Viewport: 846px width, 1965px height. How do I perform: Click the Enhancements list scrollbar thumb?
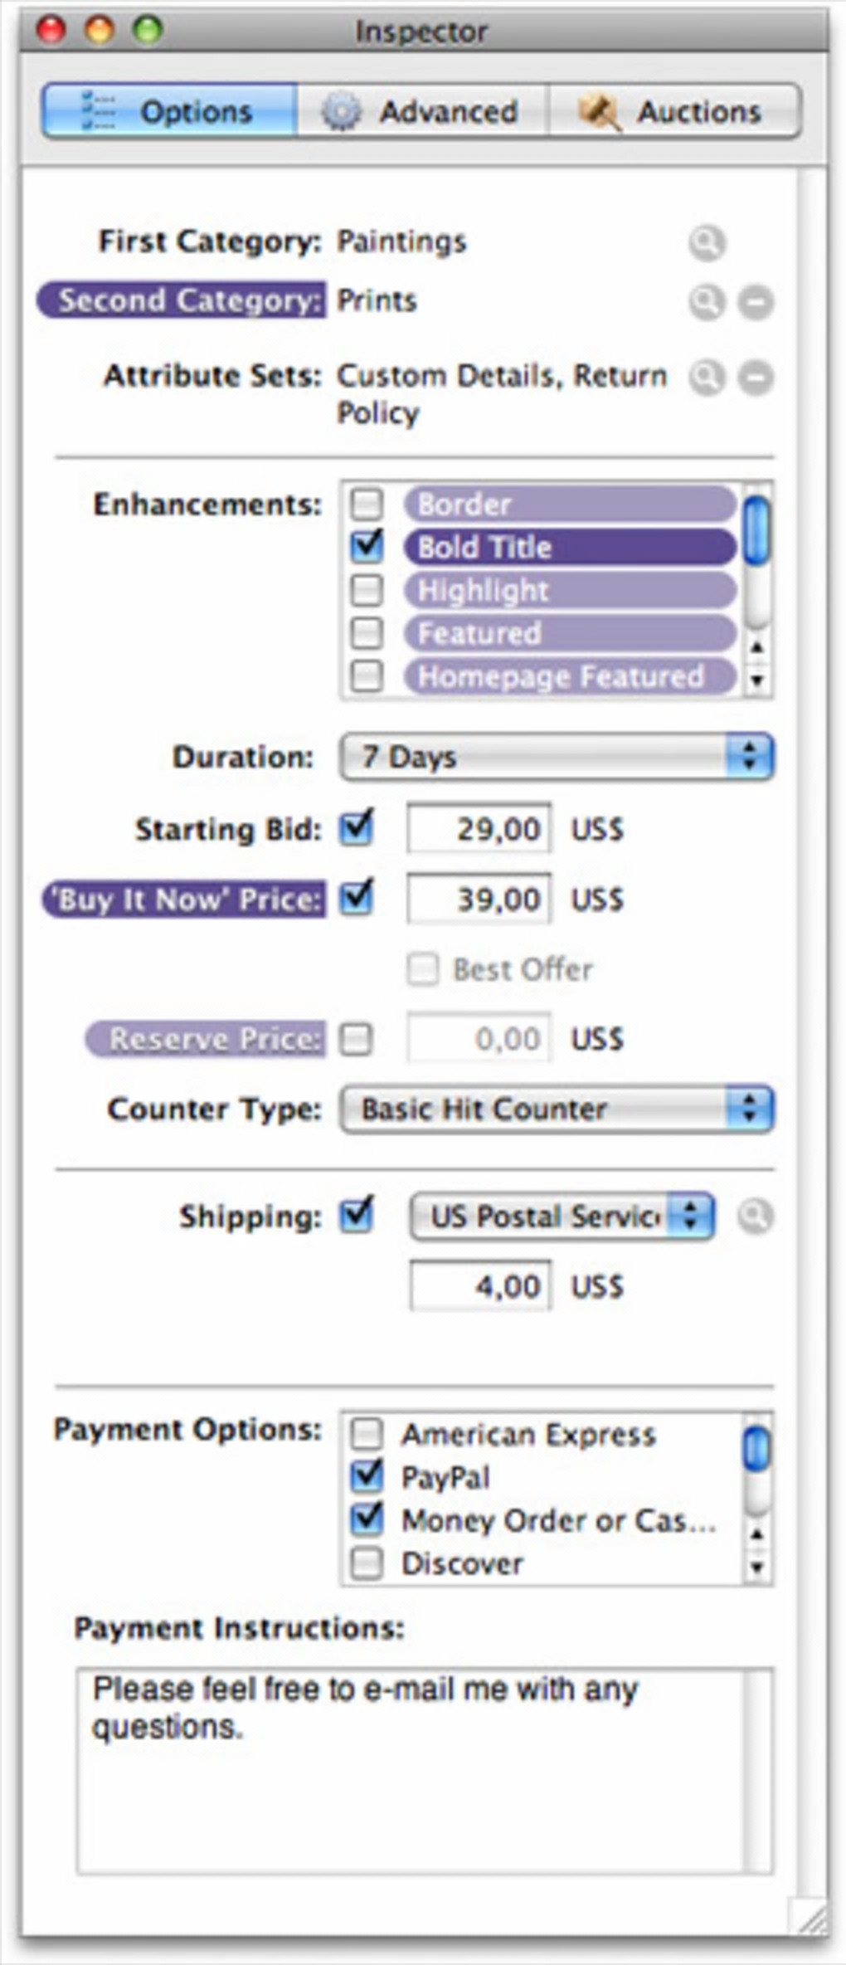point(756,529)
